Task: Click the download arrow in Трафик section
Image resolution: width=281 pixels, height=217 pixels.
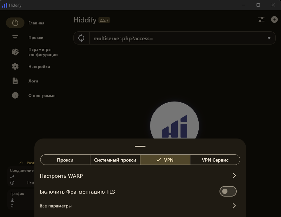Action: click(12, 200)
